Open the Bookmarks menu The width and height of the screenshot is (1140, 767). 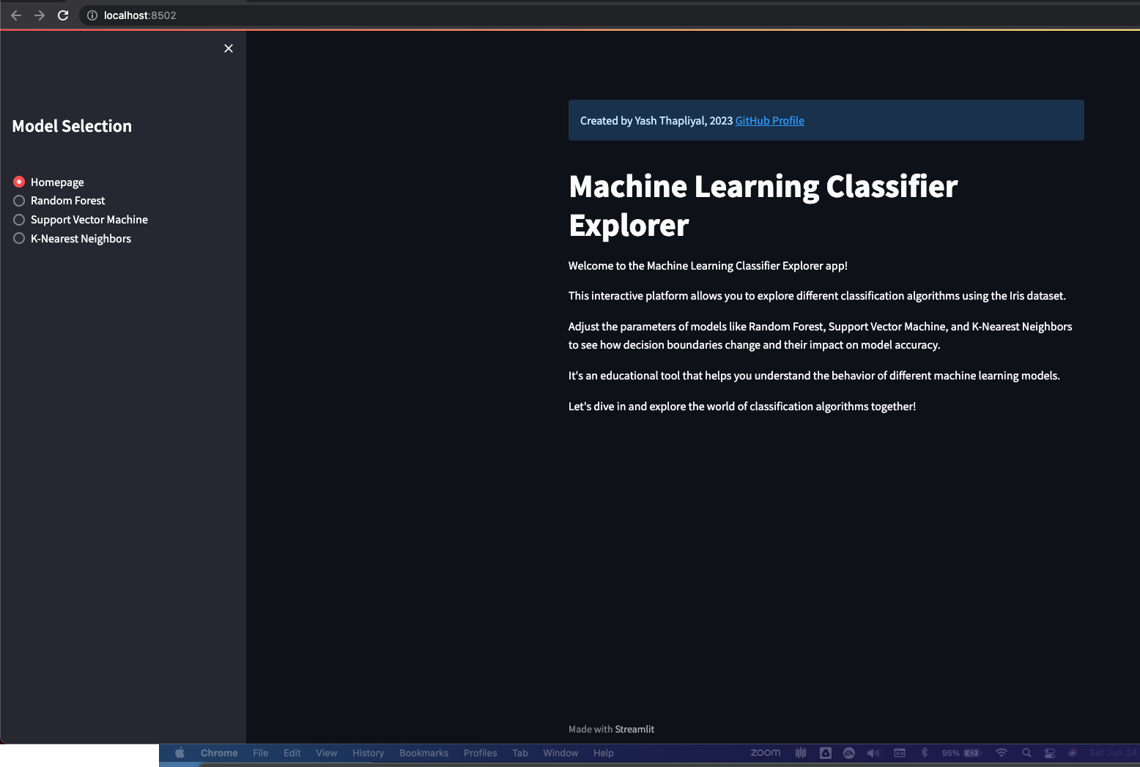pyautogui.click(x=423, y=753)
